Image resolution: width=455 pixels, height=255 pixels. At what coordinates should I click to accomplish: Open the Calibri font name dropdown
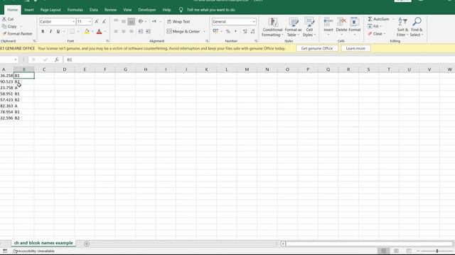(x=73, y=22)
